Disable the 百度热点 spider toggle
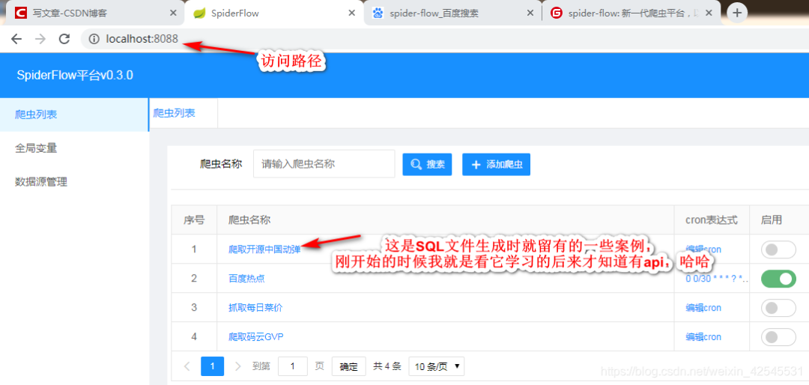The width and height of the screenshot is (809, 385). pos(778,279)
